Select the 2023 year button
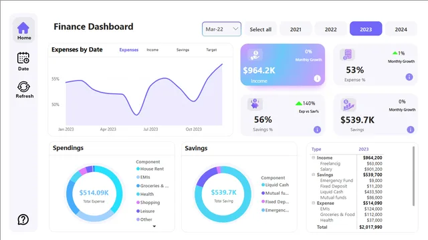 click(366, 29)
